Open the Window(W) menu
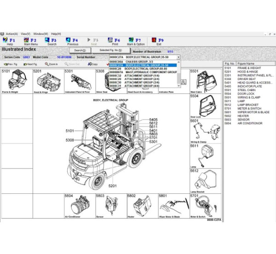 pyautogui.click(x=40, y=34)
